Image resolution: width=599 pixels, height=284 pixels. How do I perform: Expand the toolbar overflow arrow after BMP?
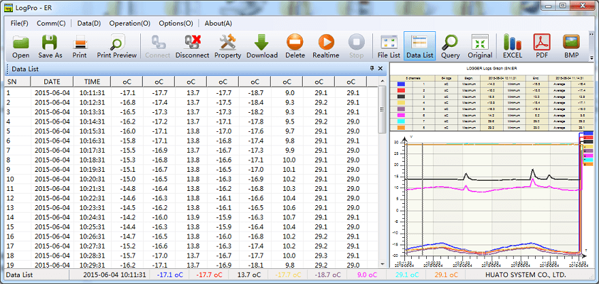(591, 58)
